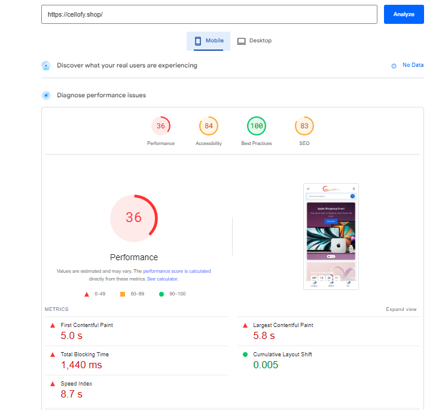Screen dimensions: 445x410
Task: Click the red triangle beside First Contentful Paint
Action: point(53,325)
